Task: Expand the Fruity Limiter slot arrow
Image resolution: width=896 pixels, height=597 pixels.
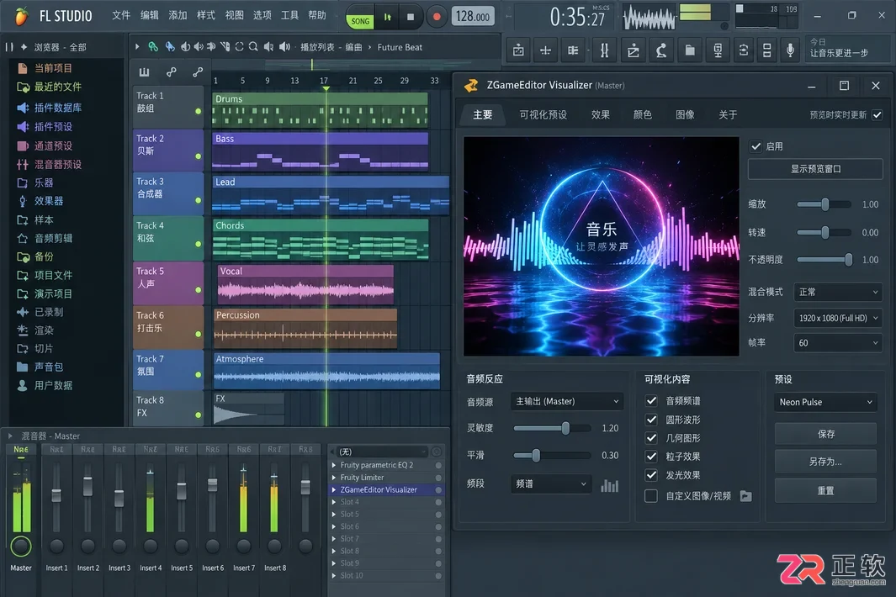Action: (334, 478)
